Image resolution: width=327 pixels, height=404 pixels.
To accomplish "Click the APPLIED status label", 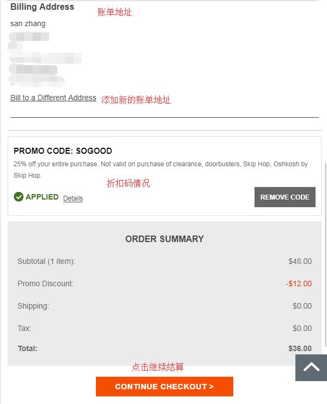I will click(x=42, y=197).
